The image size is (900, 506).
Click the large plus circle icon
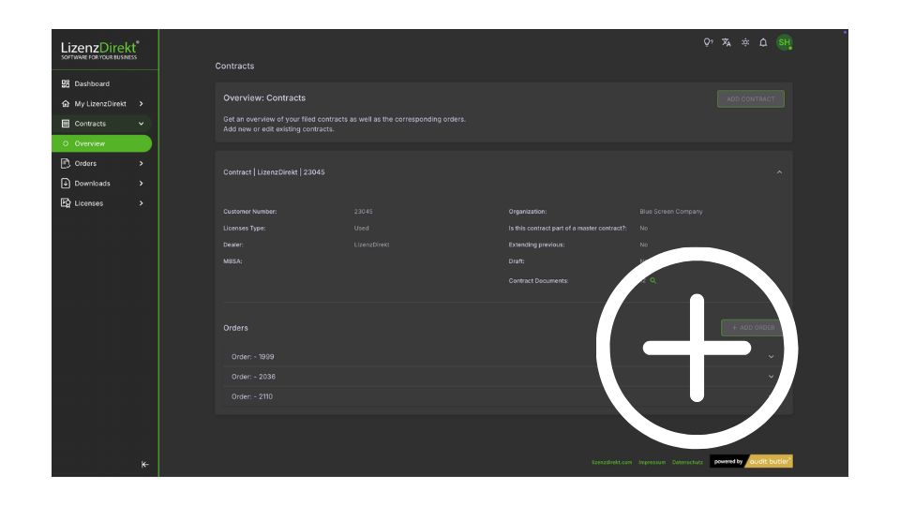pyautogui.click(x=697, y=348)
